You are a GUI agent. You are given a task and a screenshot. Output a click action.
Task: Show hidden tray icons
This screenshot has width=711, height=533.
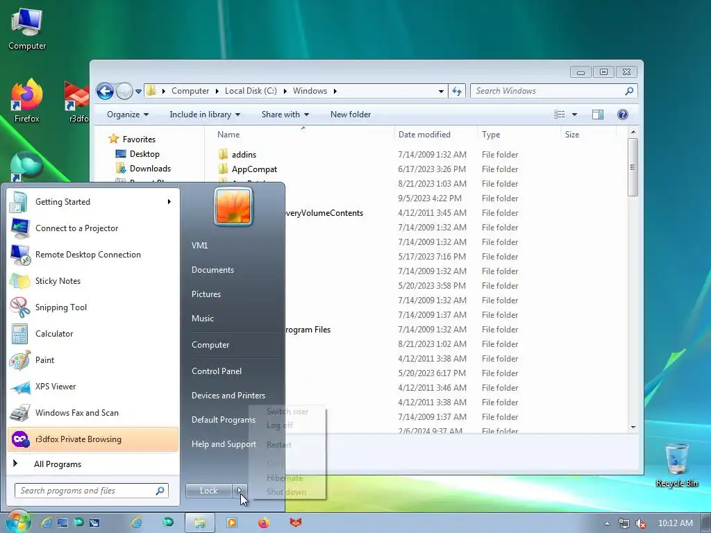(607, 523)
